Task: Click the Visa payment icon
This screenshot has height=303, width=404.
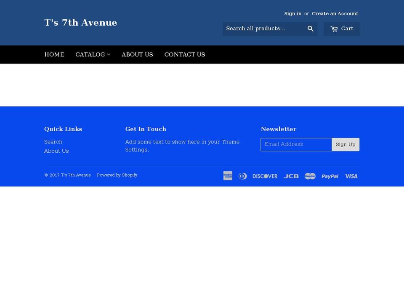Action: coord(351,176)
